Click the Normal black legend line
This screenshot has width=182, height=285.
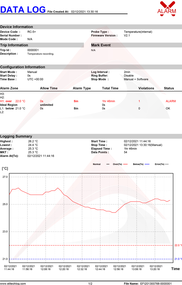(x=108, y=164)
